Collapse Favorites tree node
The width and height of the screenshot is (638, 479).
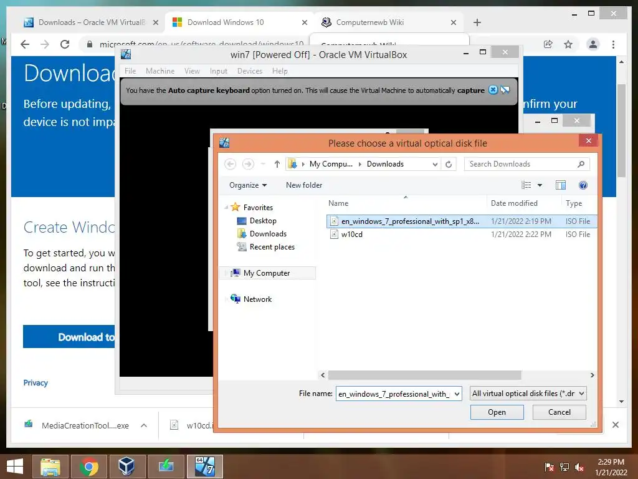click(x=226, y=207)
